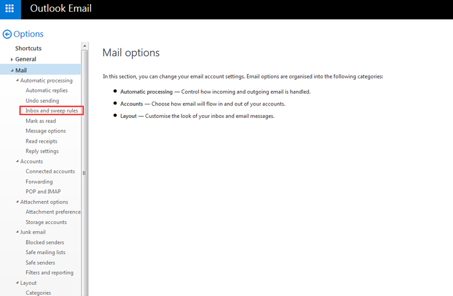The width and height of the screenshot is (453, 296).
Task: Open Read receipts settings
Action: tap(41, 141)
